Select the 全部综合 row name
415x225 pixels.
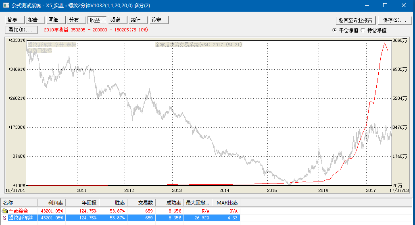point(18,211)
